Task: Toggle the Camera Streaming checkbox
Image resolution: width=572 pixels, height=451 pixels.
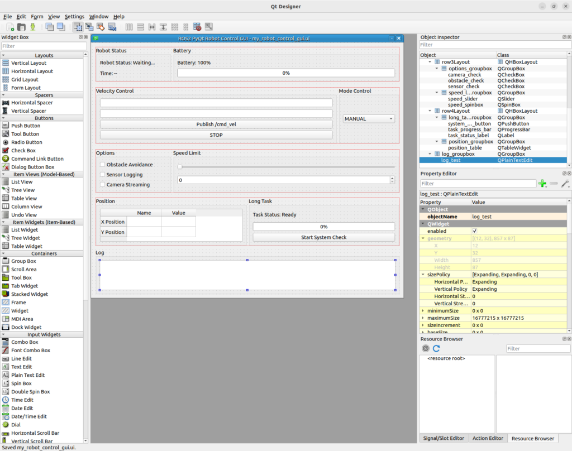Action: pos(103,185)
